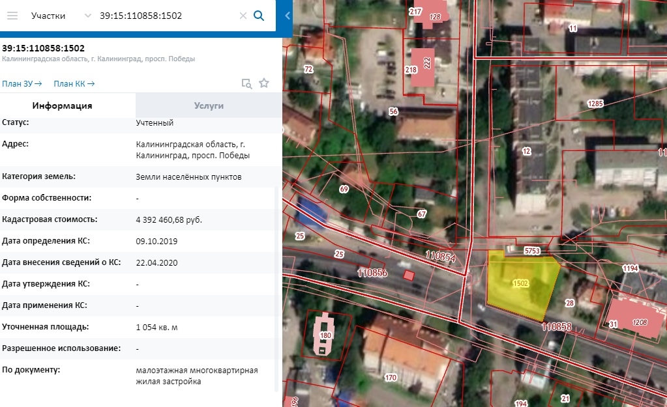Click the yellow highlighted parcel 1502

(x=522, y=284)
